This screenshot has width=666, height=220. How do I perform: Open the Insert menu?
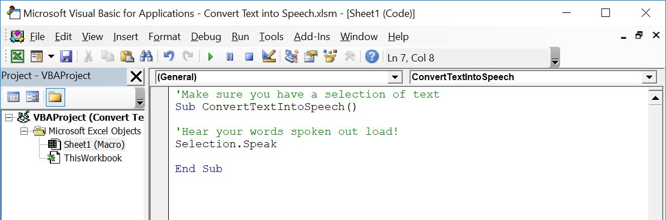(x=126, y=37)
